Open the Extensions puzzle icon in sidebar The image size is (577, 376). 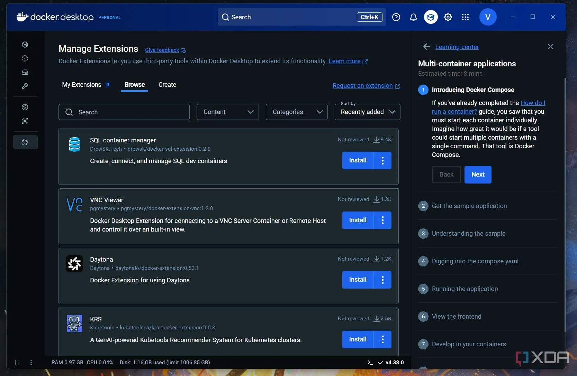(25, 142)
